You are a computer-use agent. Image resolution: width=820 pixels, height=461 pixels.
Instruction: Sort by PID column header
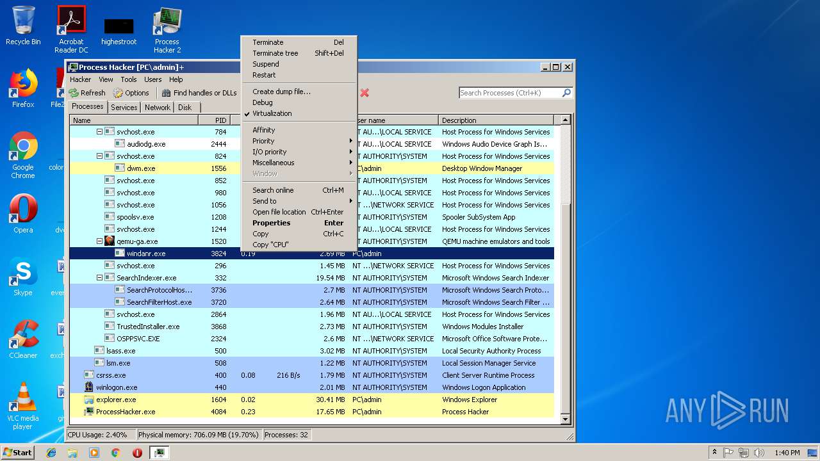(214, 120)
